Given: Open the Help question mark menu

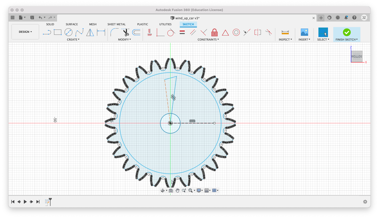Looking at the screenshot, I should pos(354,18).
